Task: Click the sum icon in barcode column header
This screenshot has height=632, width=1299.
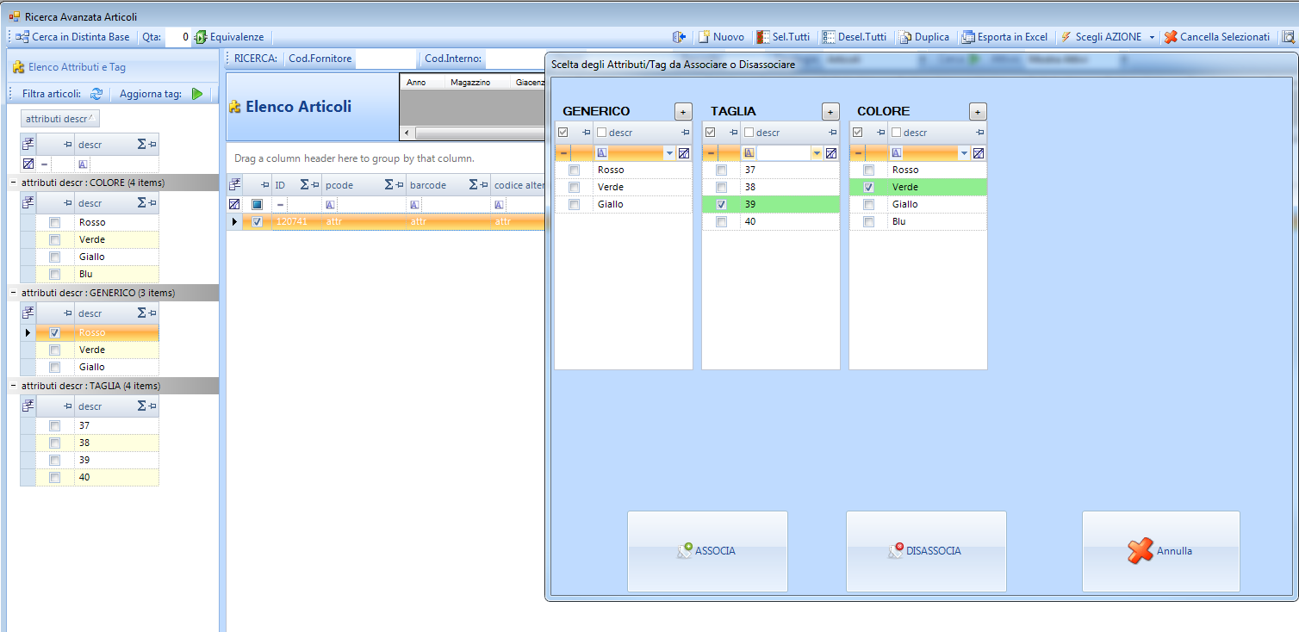Action: click(474, 185)
